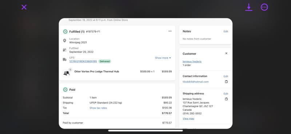Screen dimensions: 291x134
Task: Edit the Shipping address
Action: (226, 94)
